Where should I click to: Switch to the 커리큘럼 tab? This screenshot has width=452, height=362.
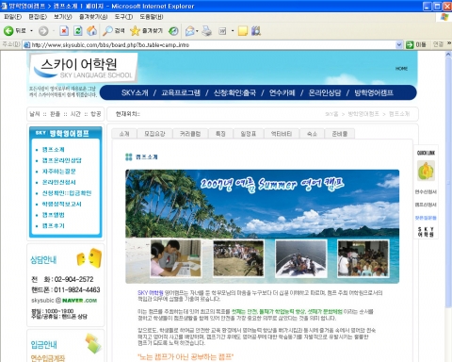pos(190,134)
